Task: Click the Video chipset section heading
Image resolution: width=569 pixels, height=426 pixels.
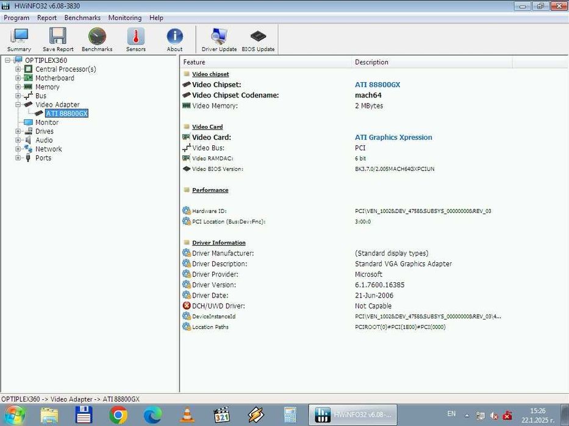Action: 210,74
